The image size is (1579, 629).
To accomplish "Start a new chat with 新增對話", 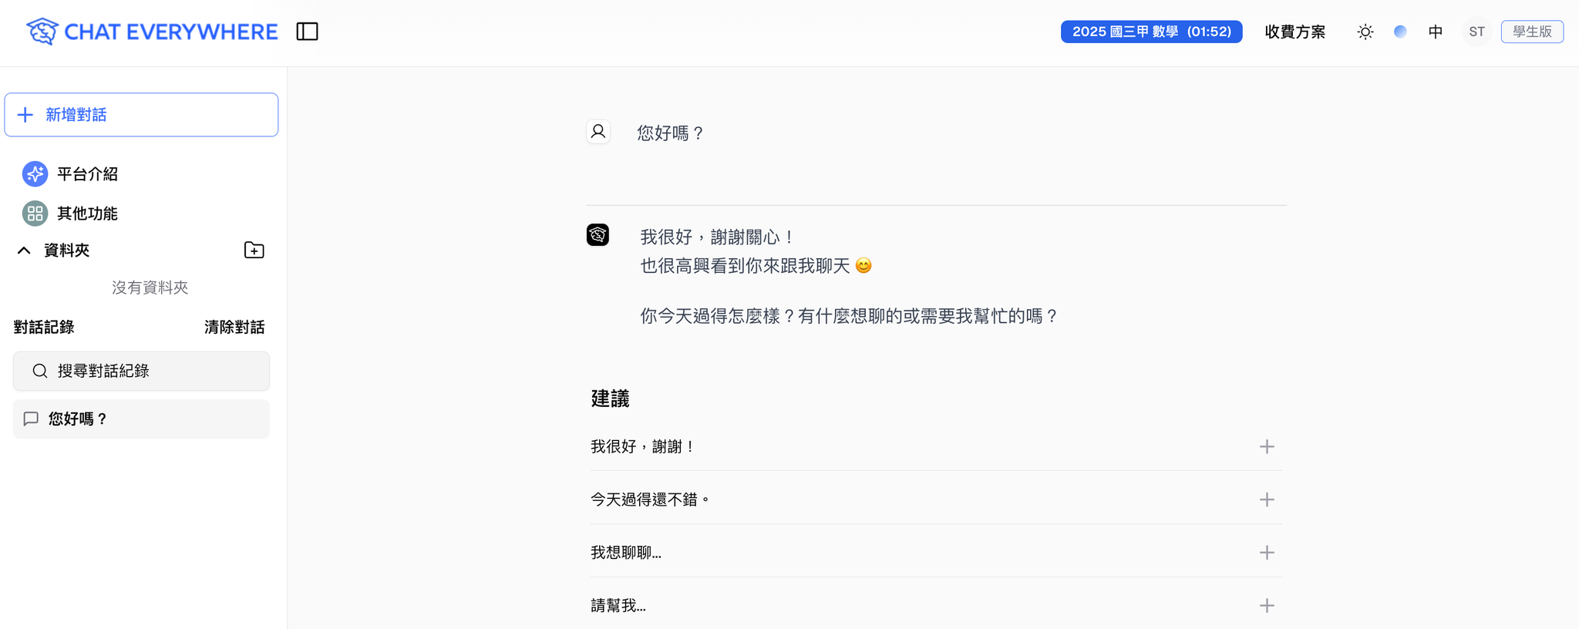I will coord(141,115).
